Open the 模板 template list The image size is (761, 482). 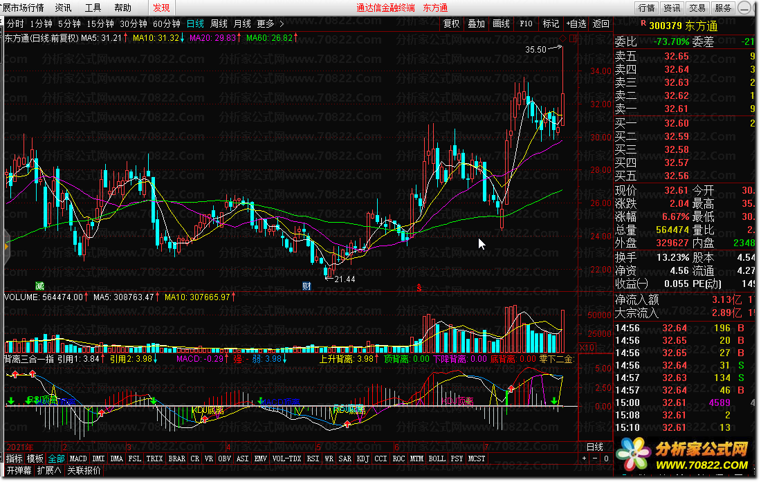point(35,458)
